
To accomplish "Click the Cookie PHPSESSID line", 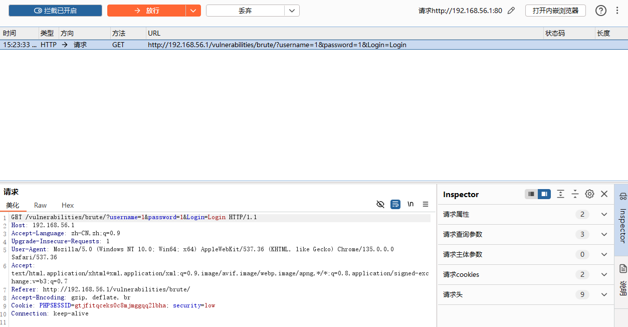I will (113, 305).
